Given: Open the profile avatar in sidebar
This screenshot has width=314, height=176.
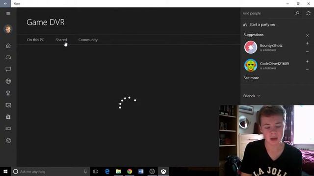Looking at the screenshot, I should [8, 29].
